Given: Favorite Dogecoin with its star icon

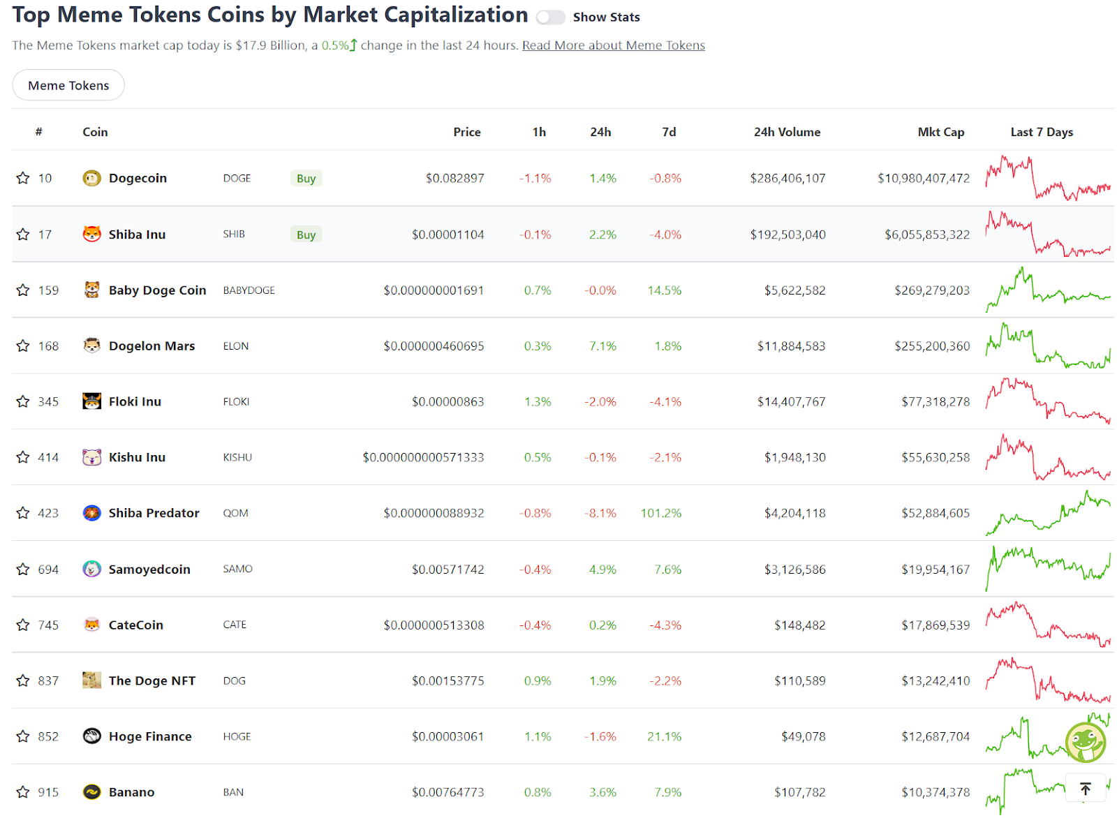Looking at the screenshot, I should tap(23, 178).
